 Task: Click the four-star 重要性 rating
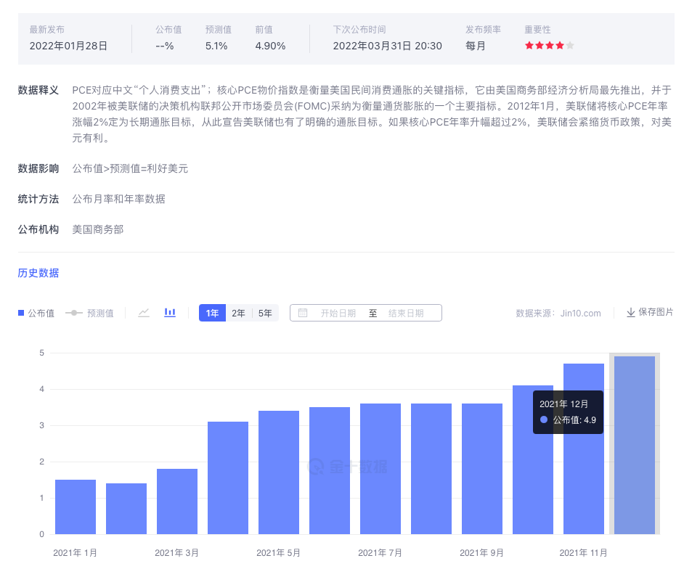550,46
